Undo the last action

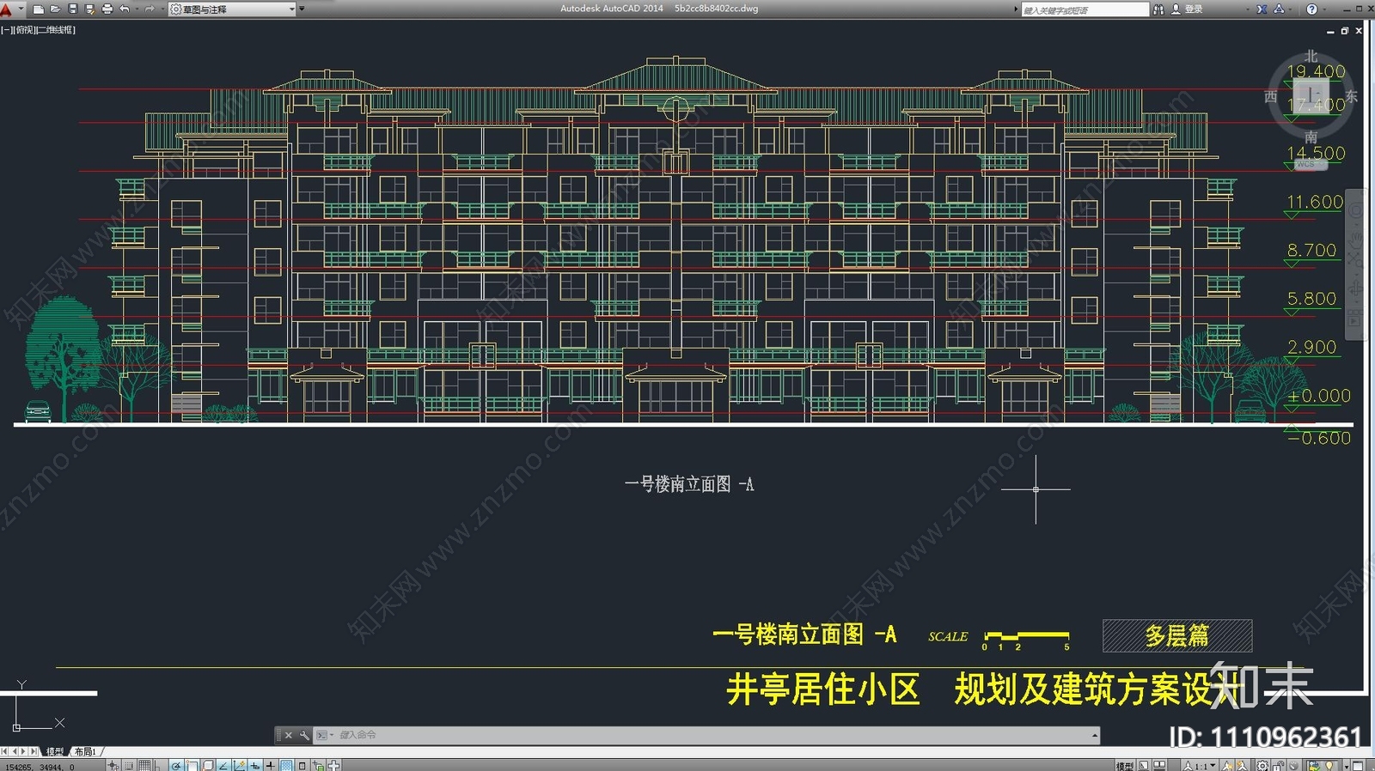pyautogui.click(x=125, y=9)
